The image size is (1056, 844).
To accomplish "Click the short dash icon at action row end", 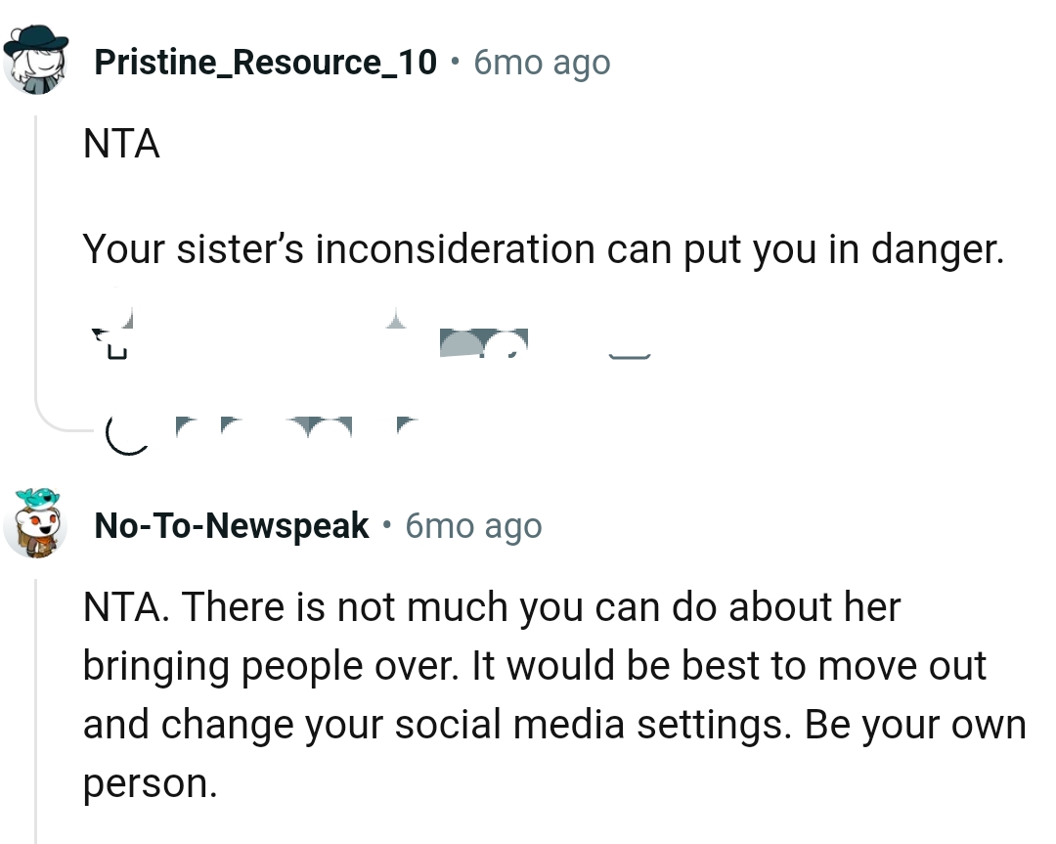I will click(630, 356).
